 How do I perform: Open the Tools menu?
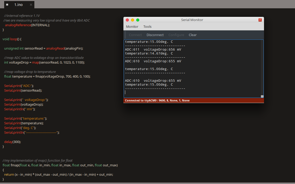tap(147, 27)
